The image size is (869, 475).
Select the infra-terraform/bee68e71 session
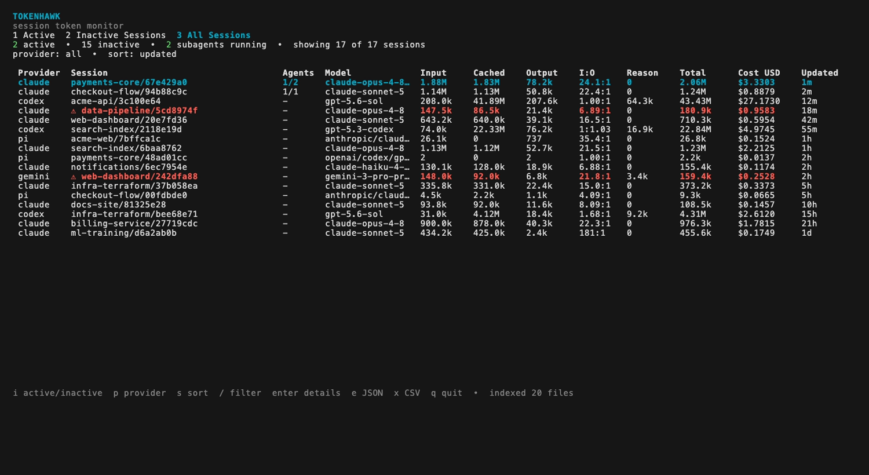(x=134, y=214)
